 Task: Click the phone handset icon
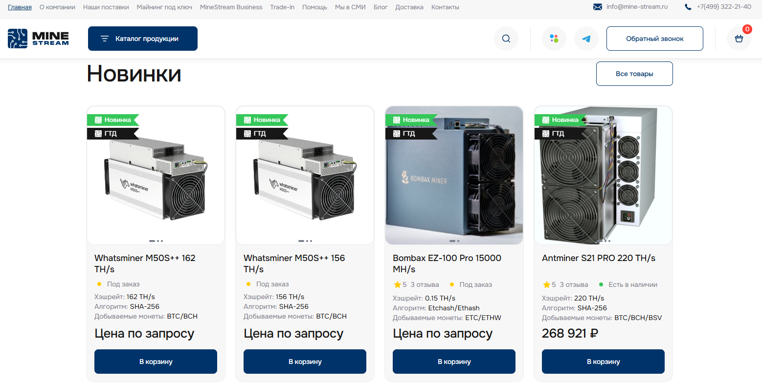688,7
